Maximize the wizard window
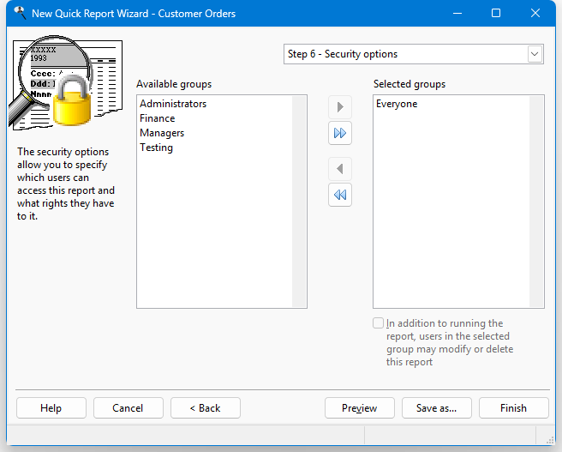Screen dimensions: 562x452 (x=496, y=14)
